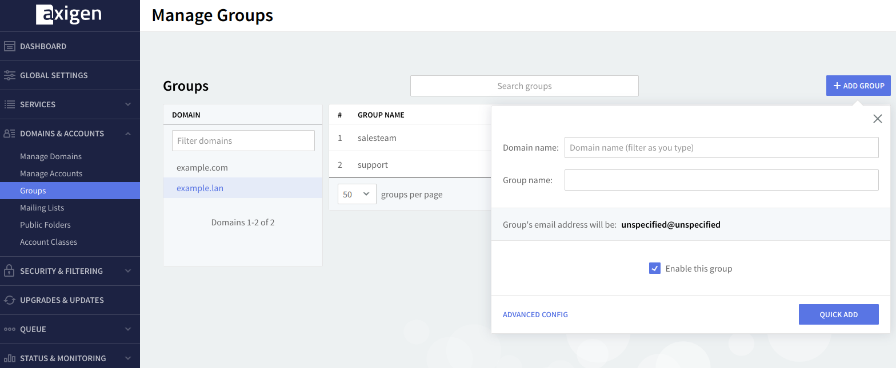Click the Domains & Accounts icon

pos(10,134)
